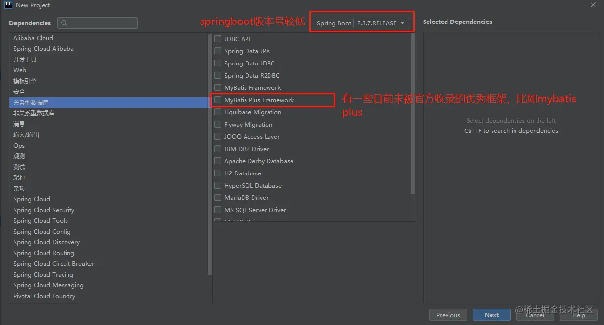Check the MS SQL Server Driver checkbox
This screenshot has height=325, width=604.
(218, 210)
